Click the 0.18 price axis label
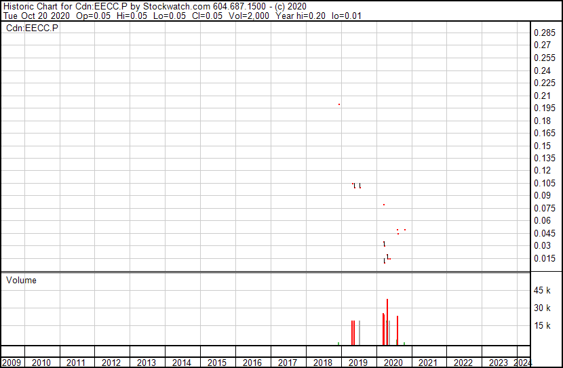Viewport: 563px width, 368px height. 542,121
